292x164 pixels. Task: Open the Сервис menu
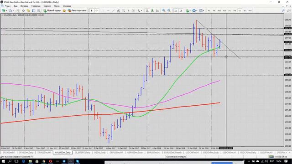[x=47, y=6]
